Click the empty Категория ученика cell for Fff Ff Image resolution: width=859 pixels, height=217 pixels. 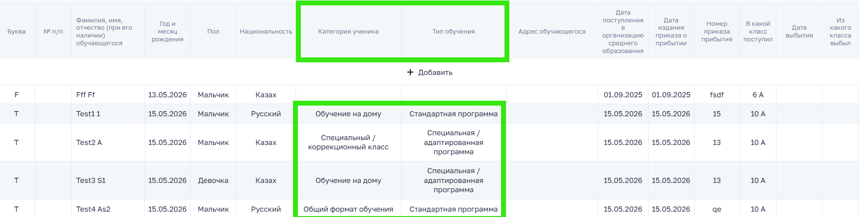coord(348,95)
